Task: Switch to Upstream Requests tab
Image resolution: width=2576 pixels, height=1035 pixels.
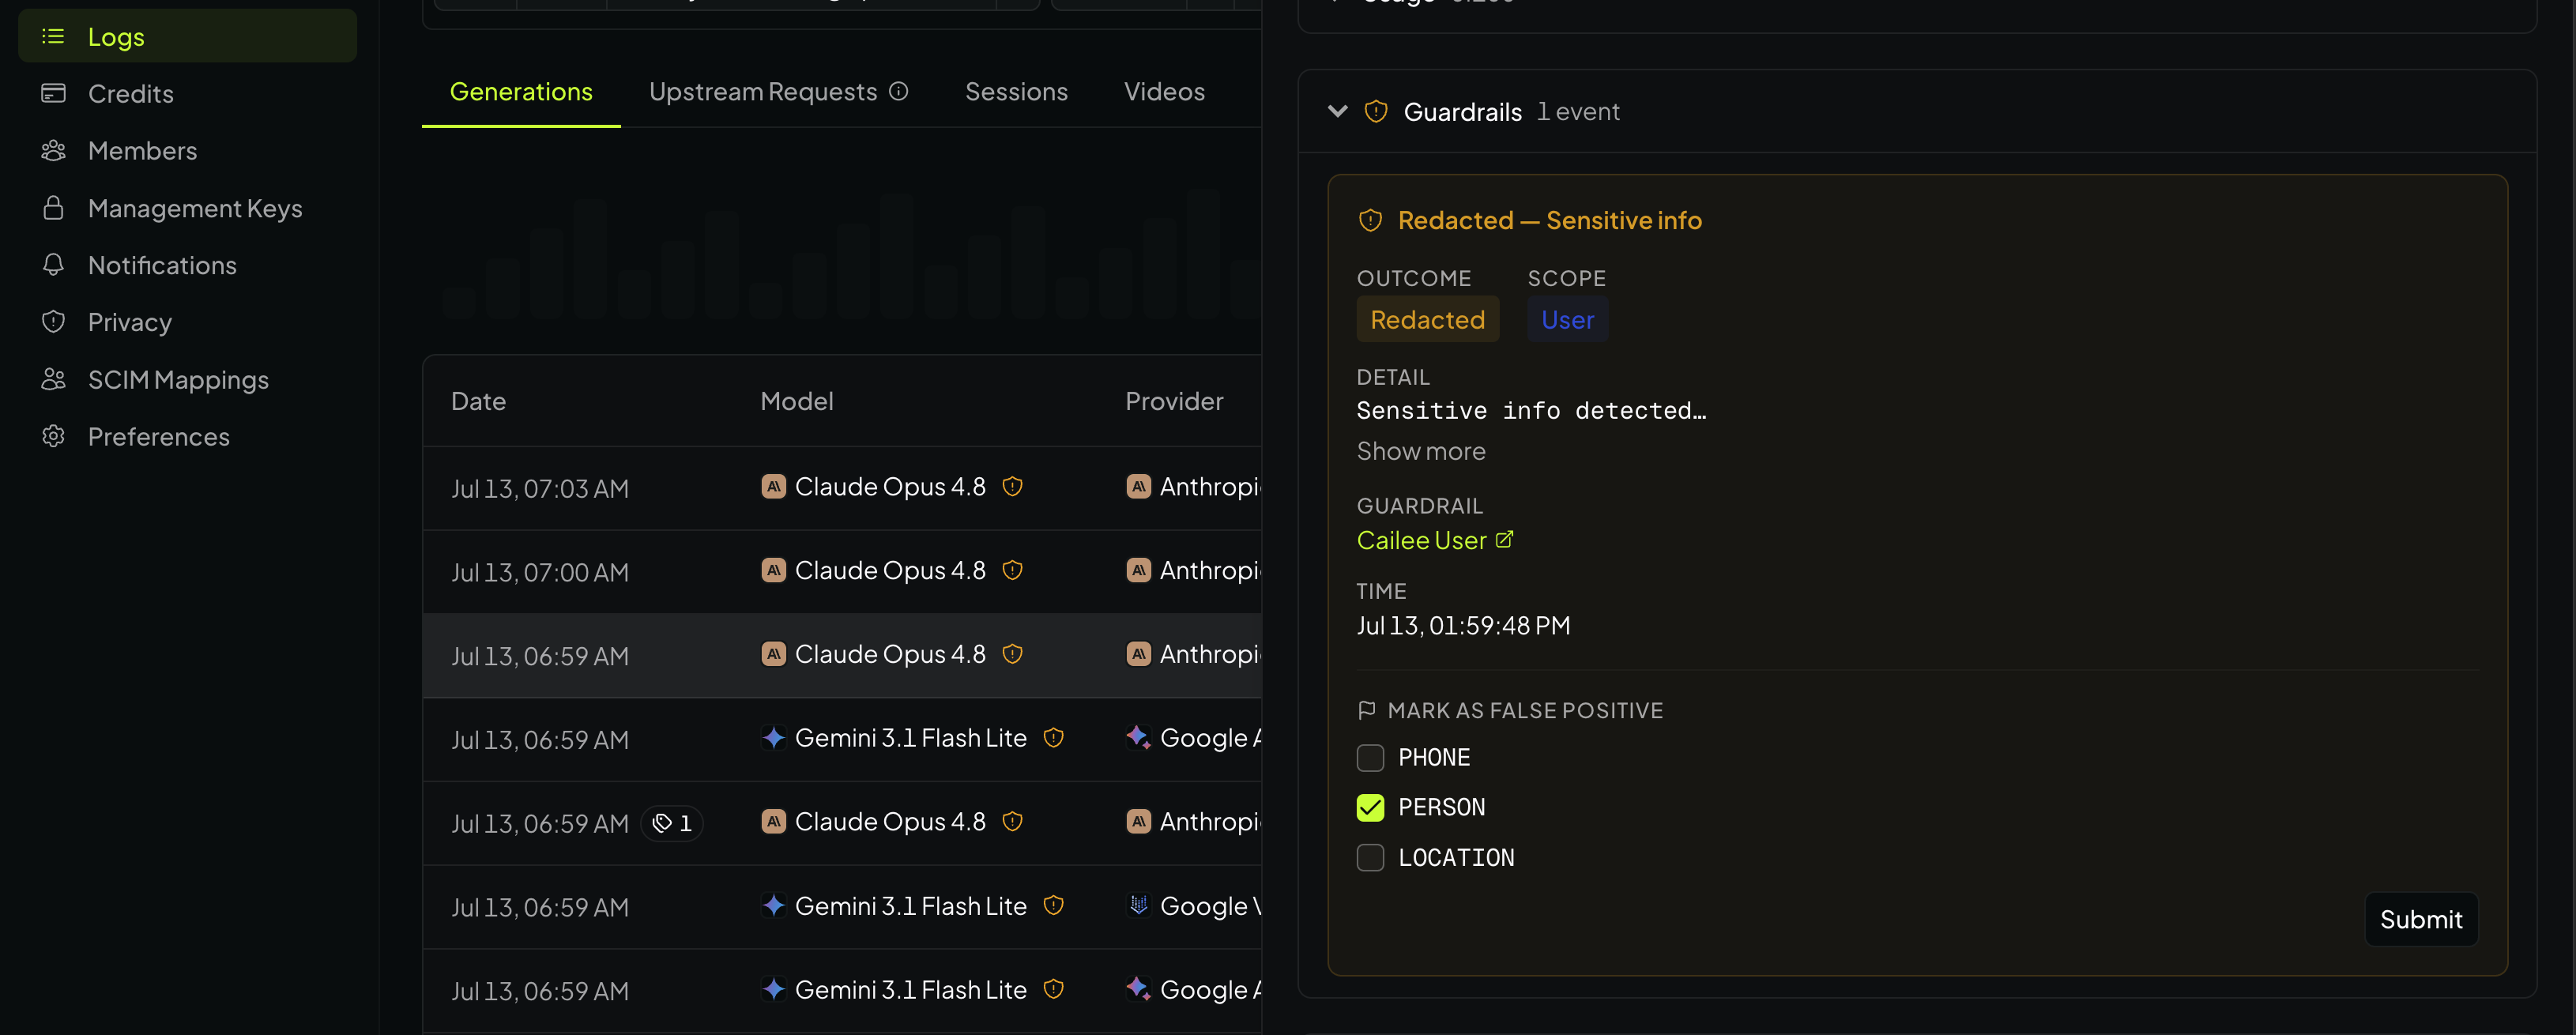Action: coord(763,92)
